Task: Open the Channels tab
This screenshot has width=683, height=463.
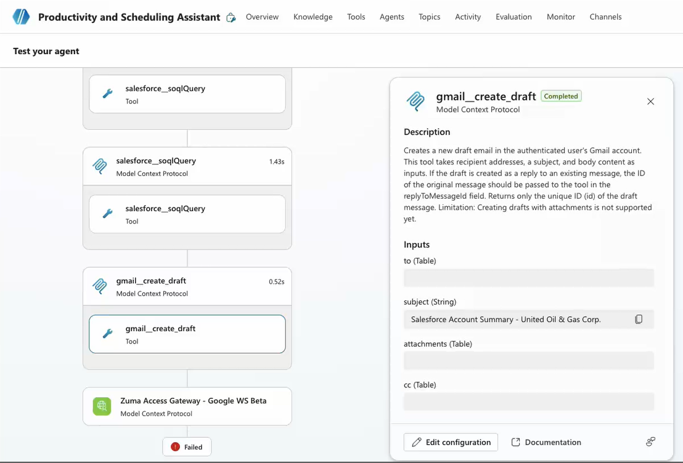Action: tap(605, 17)
